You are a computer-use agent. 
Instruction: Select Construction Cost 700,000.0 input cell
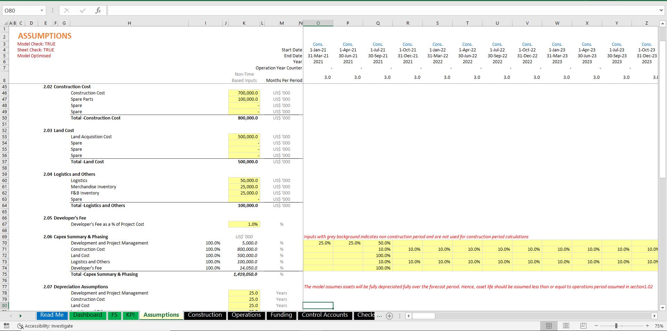[x=244, y=93]
